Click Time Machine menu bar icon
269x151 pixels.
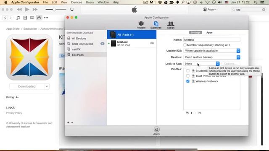pyautogui.click(x=214, y=3)
